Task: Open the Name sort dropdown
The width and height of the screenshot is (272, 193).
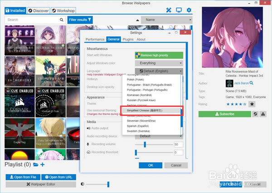Action: tap(166, 20)
